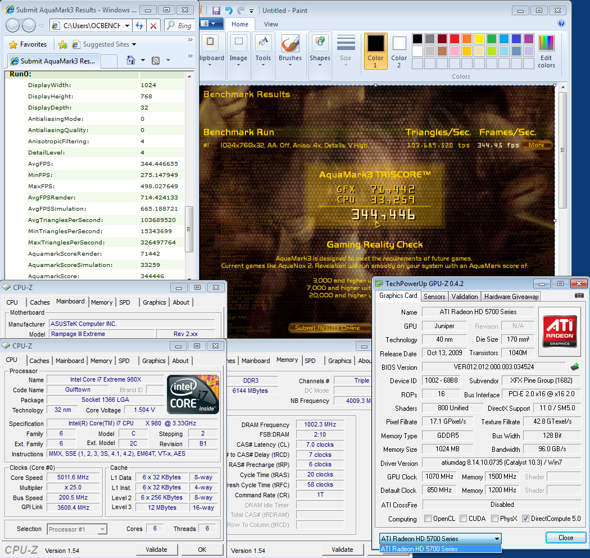Select Memory tab in Mainboard CPU-Z window

pyautogui.click(x=102, y=302)
